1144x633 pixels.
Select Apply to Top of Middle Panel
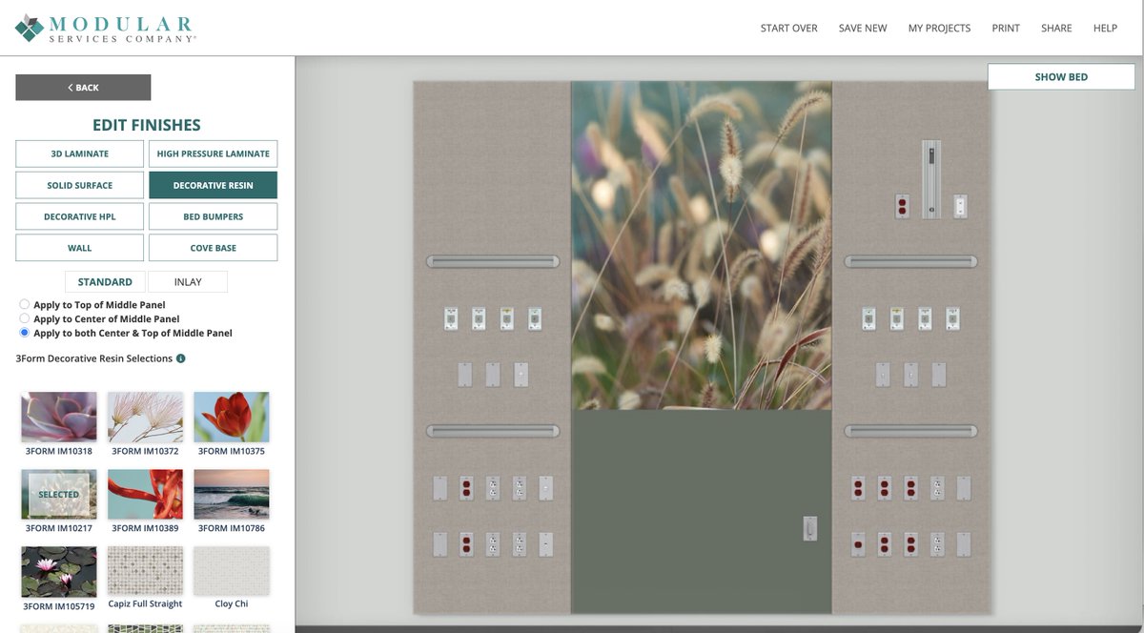(x=25, y=305)
